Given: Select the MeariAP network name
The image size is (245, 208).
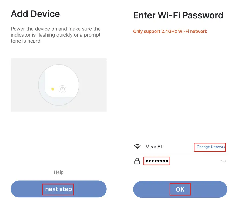Looking at the screenshot, I should point(154,147).
